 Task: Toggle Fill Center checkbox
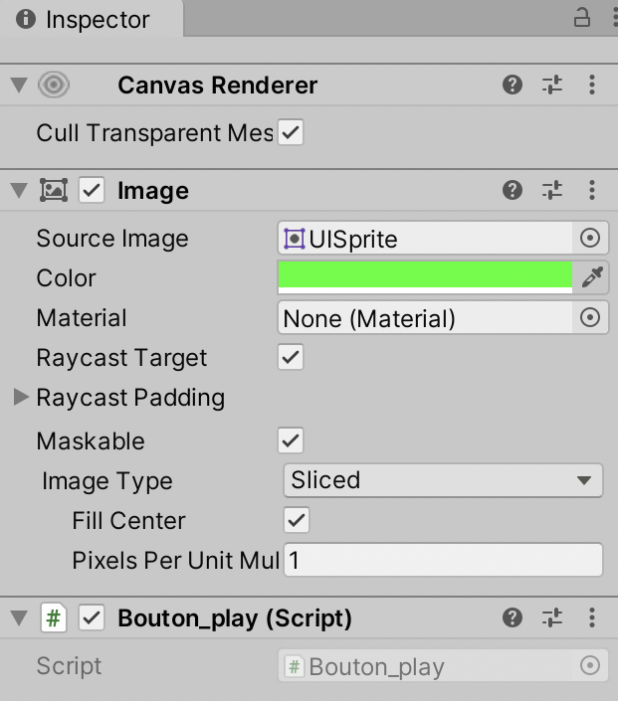(297, 520)
